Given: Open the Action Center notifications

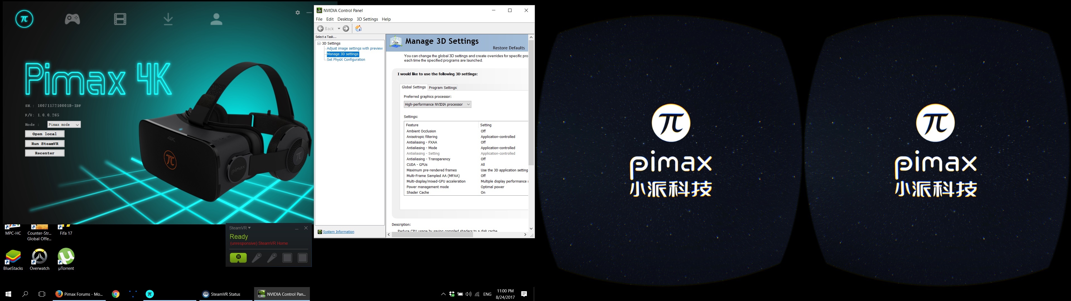Looking at the screenshot, I should coord(524,294).
